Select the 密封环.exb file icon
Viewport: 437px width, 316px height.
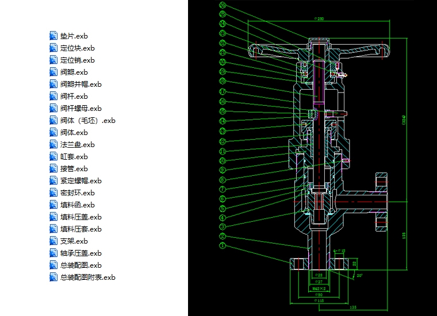coord(53,193)
